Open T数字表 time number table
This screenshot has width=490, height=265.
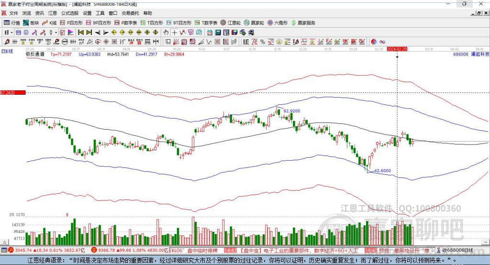(x=206, y=23)
